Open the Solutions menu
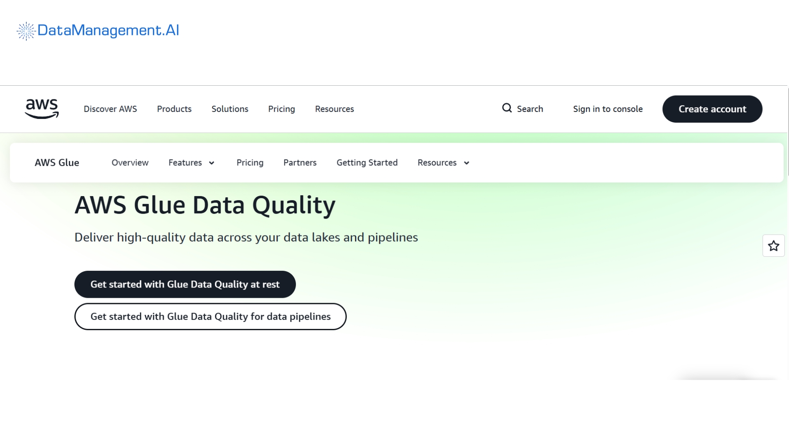The image size is (789, 443). (229, 109)
